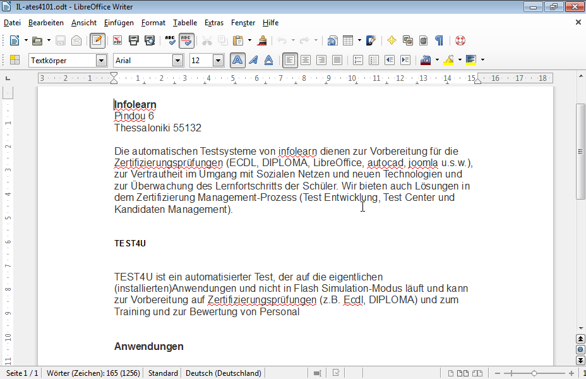Toggle Edit File mode
The height and width of the screenshot is (379, 586).
coord(97,40)
